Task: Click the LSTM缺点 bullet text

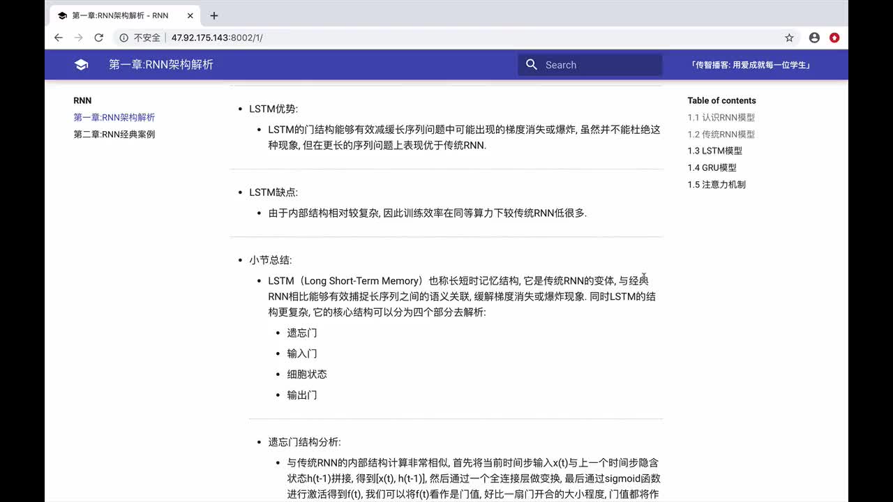Action: [273, 192]
